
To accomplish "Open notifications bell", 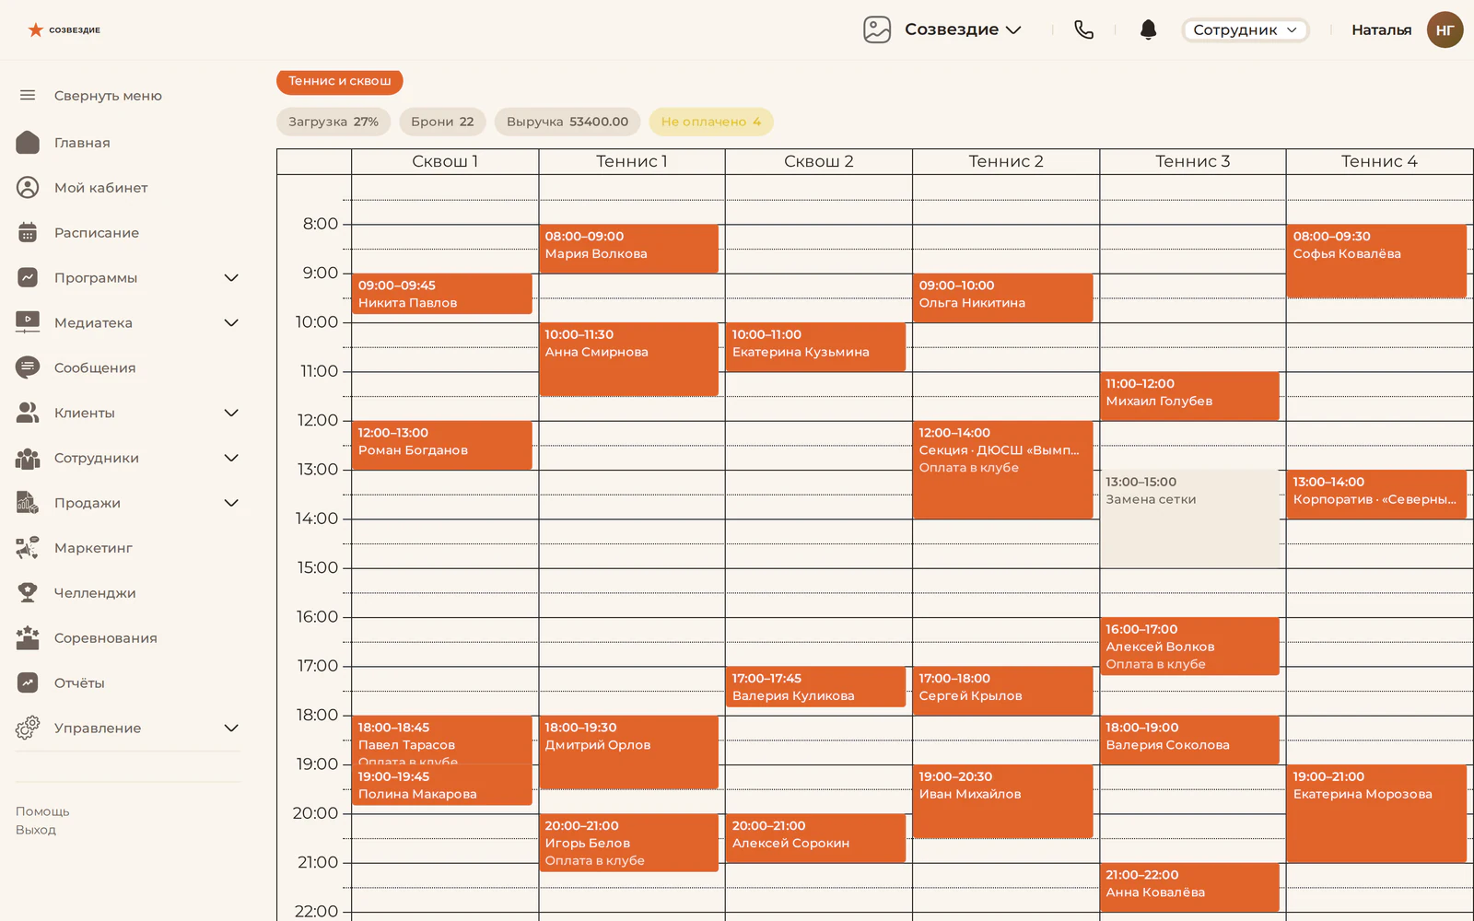I will coord(1148,29).
